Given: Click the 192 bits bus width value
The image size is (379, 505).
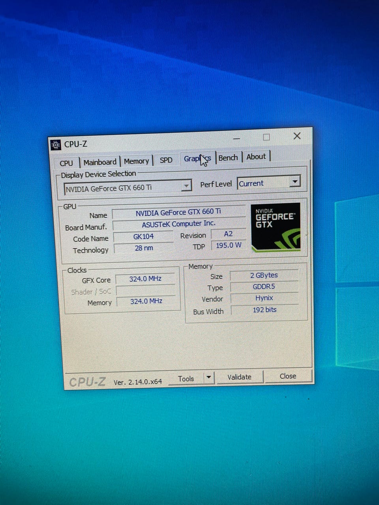Looking at the screenshot, I should 265,310.
